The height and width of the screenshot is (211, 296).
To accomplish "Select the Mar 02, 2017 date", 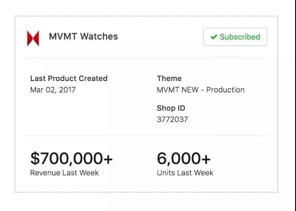I will point(53,90).
